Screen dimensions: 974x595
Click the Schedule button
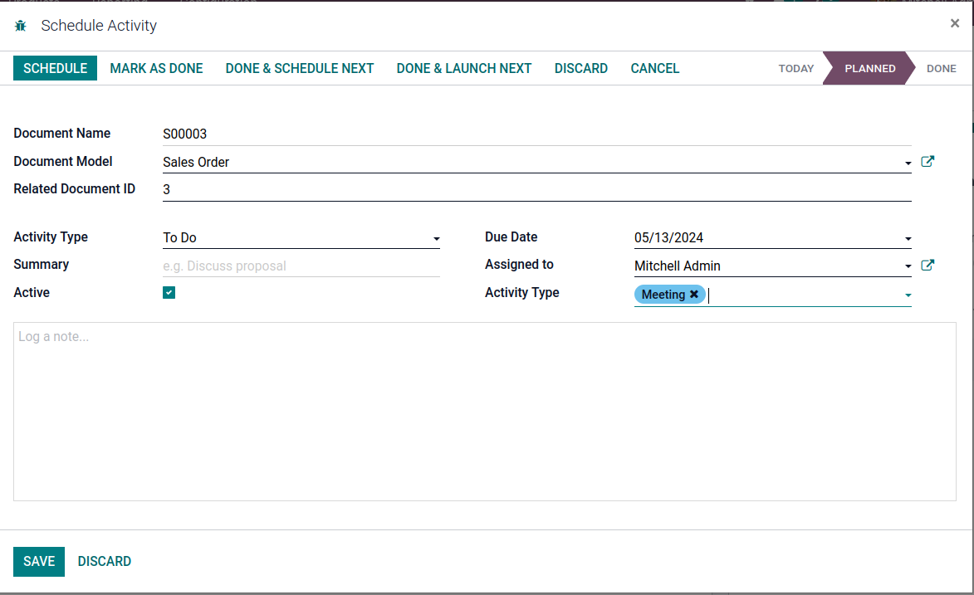pyautogui.click(x=55, y=69)
